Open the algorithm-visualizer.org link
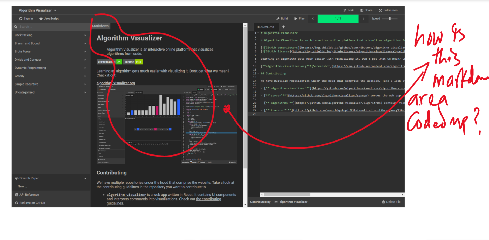This screenshot has width=489, height=240. (116, 83)
